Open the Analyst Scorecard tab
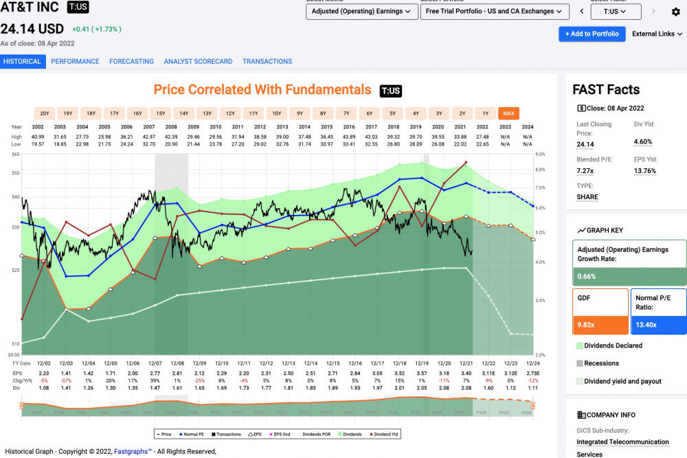 coord(198,61)
